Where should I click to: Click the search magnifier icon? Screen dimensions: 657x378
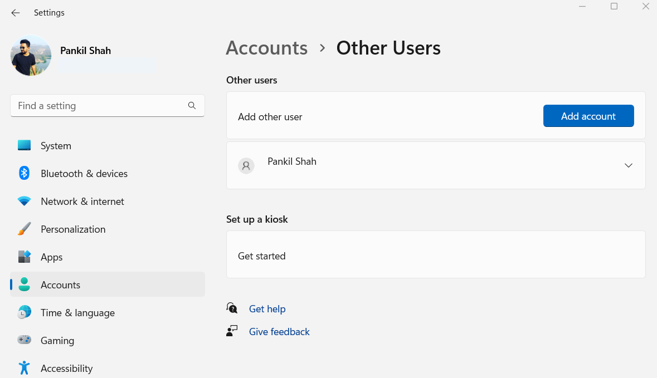point(192,105)
